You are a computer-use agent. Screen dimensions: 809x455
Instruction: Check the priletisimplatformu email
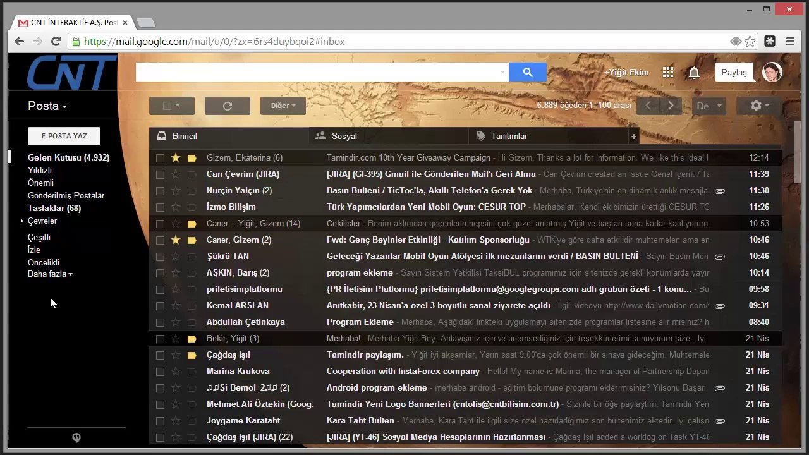[160, 289]
